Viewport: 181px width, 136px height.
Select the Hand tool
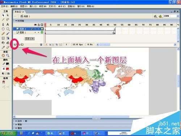click(3, 55)
